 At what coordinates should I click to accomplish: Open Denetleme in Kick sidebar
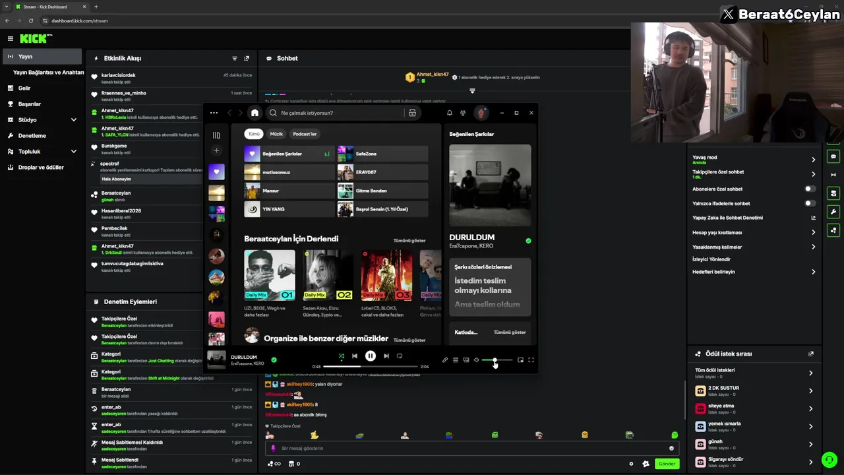coord(42,136)
